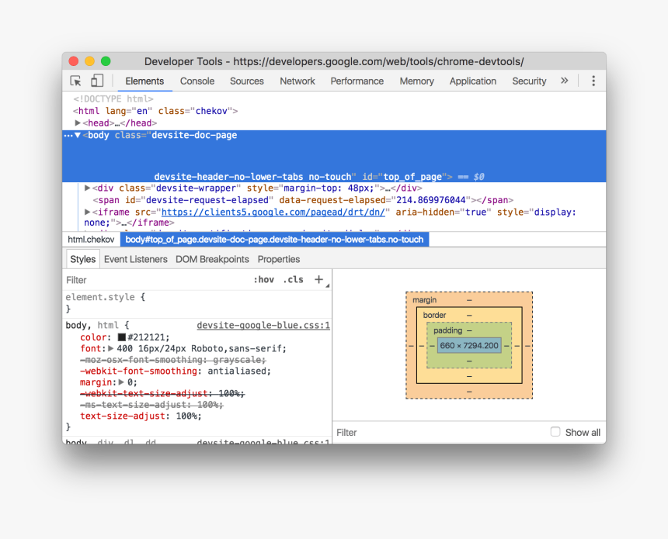Screen dimensions: 668x539
Task: Toggle the device toolbar icon
Action: coord(97,81)
